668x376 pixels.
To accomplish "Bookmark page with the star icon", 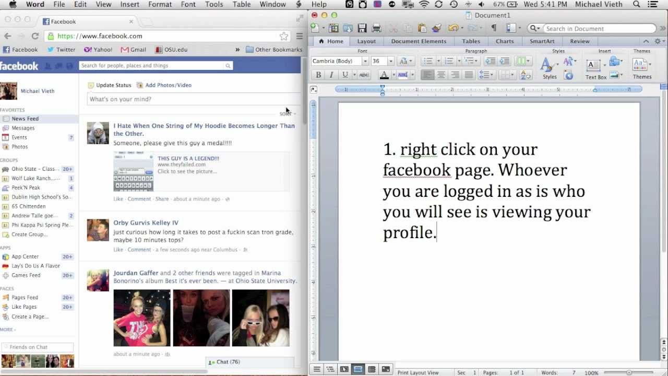I will (284, 36).
